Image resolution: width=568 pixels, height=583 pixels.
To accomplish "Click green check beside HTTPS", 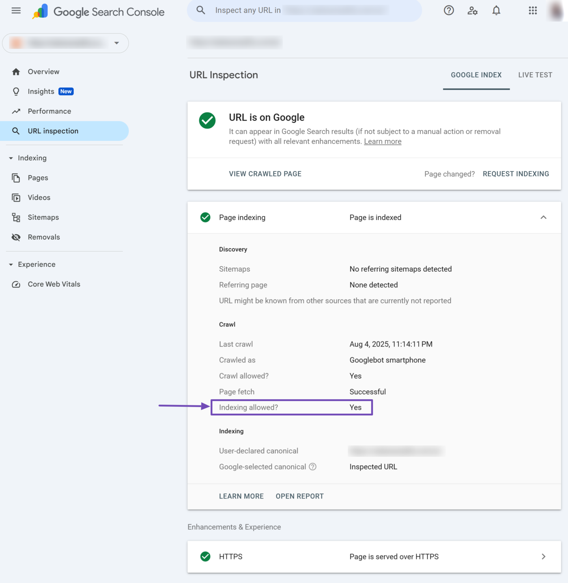I will point(205,557).
